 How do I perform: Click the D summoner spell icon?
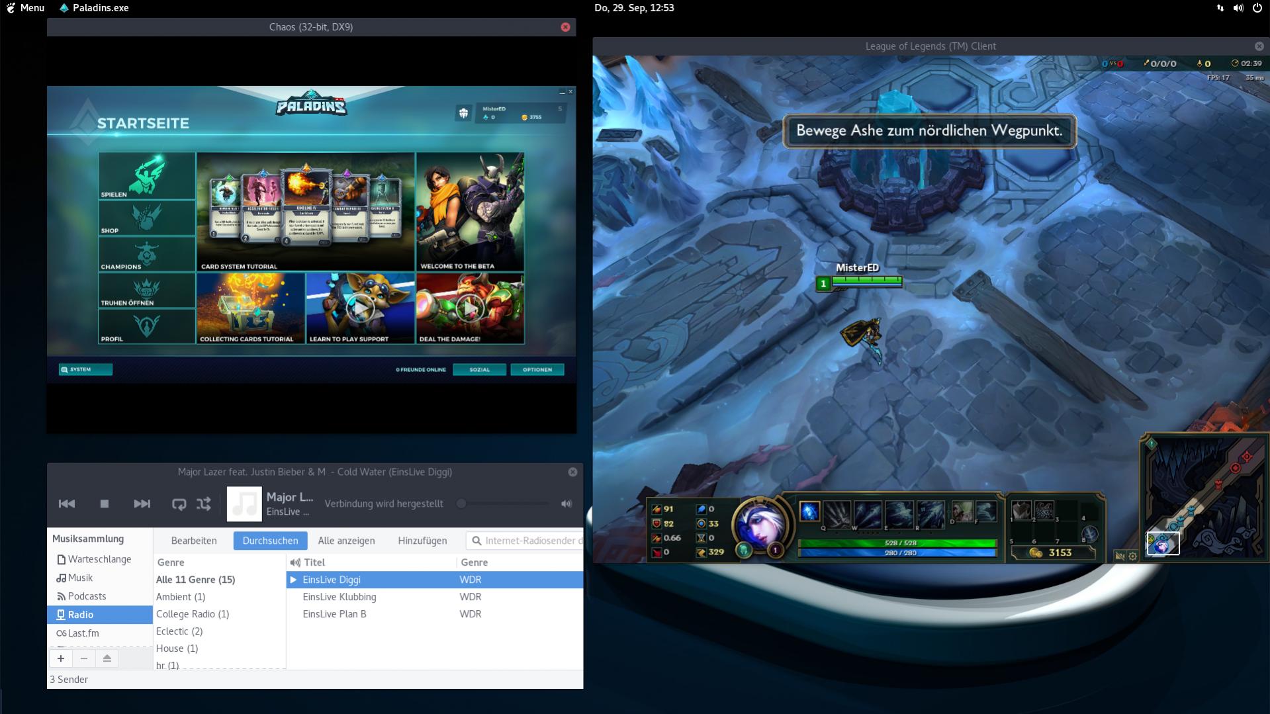tap(962, 511)
